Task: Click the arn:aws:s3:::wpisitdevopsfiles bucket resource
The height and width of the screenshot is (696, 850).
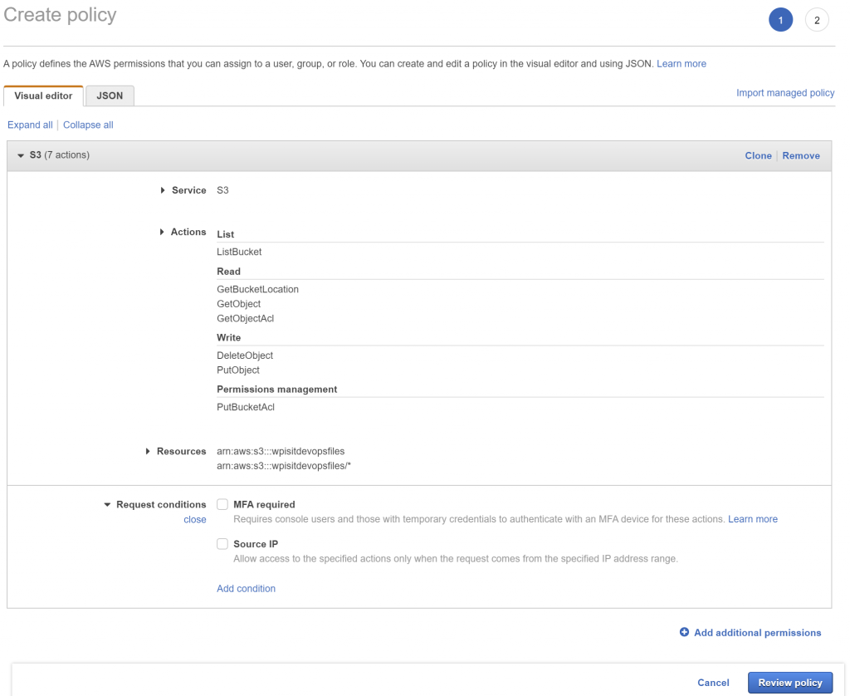Action: click(x=281, y=451)
